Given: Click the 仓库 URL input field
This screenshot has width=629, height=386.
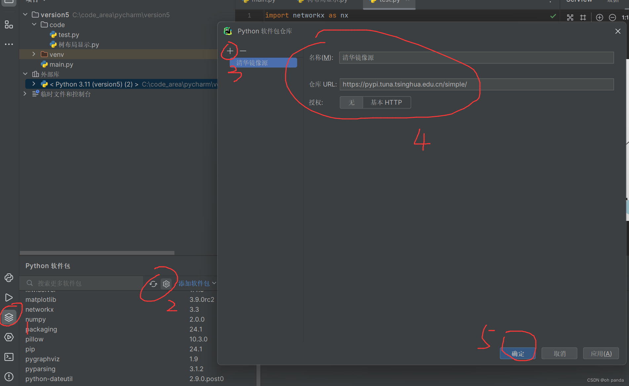Looking at the screenshot, I should coord(476,84).
